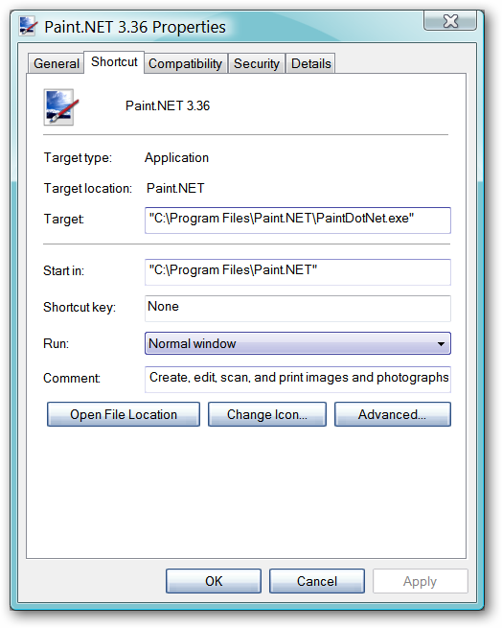The height and width of the screenshot is (628, 502).
Task: Open the Compatibility tab
Action: point(185,63)
